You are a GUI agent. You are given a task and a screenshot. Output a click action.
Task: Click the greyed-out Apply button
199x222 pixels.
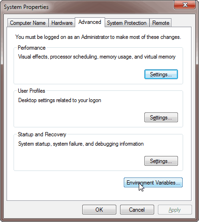click(x=175, y=210)
